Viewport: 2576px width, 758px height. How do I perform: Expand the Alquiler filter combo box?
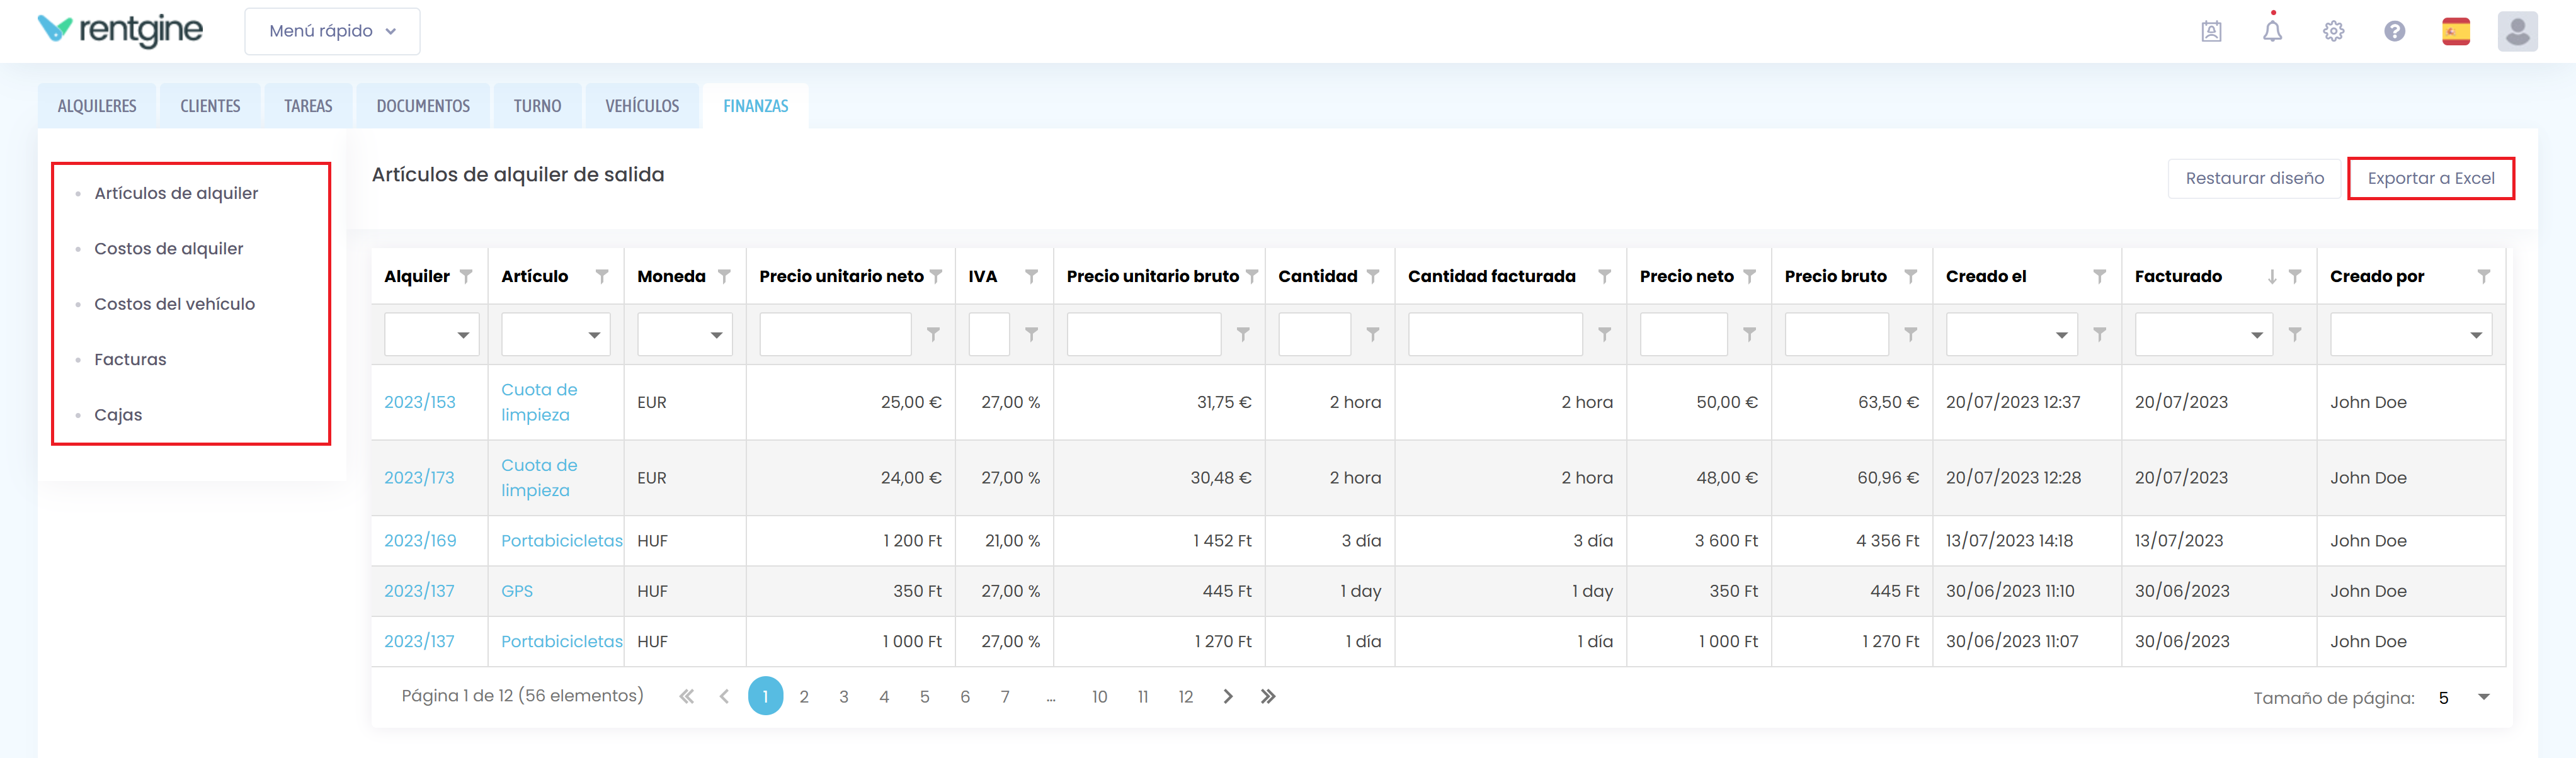[x=463, y=335]
